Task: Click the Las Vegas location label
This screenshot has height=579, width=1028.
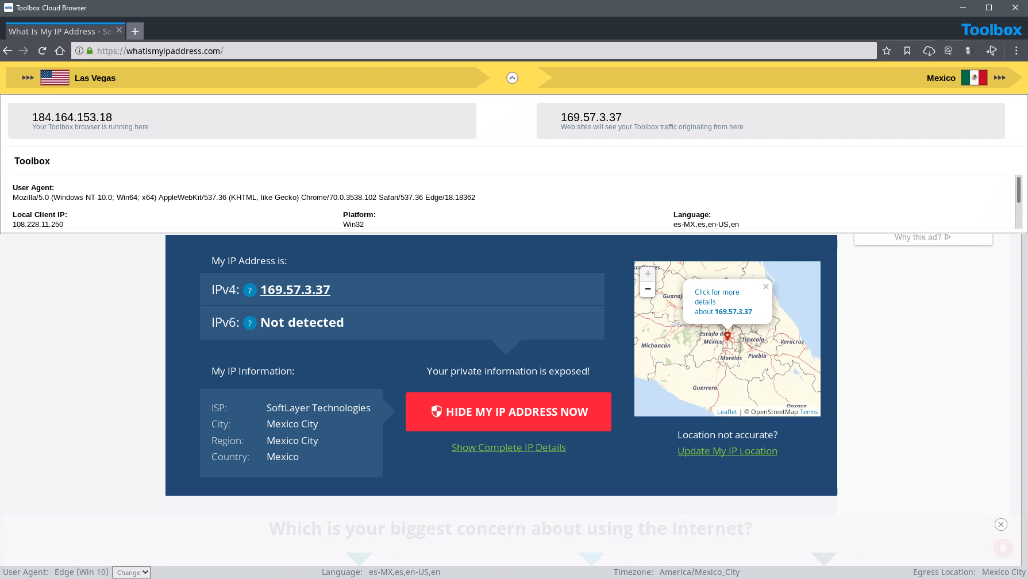Action: pyautogui.click(x=95, y=78)
